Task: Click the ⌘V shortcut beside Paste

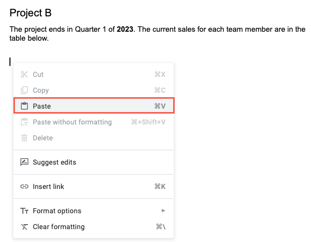Action: (x=160, y=106)
